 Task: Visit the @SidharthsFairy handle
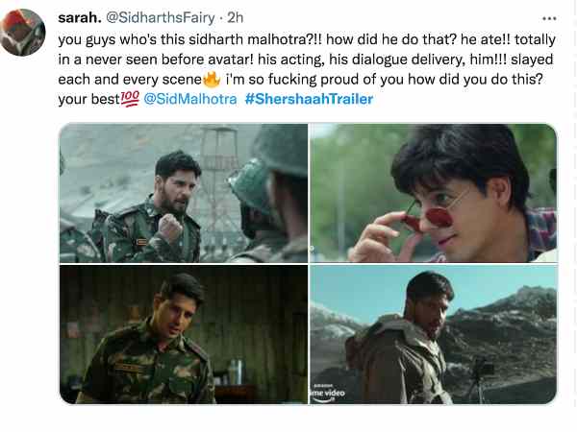[x=160, y=17]
